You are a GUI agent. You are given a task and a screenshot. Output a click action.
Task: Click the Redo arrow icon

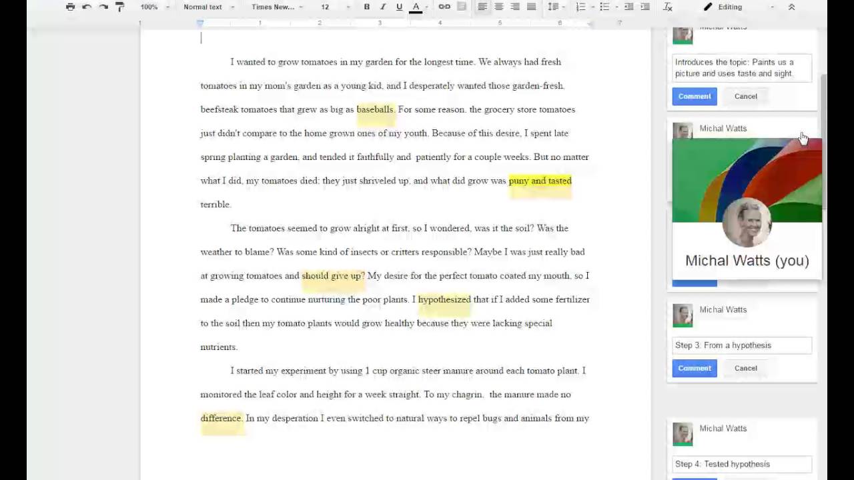click(103, 7)
